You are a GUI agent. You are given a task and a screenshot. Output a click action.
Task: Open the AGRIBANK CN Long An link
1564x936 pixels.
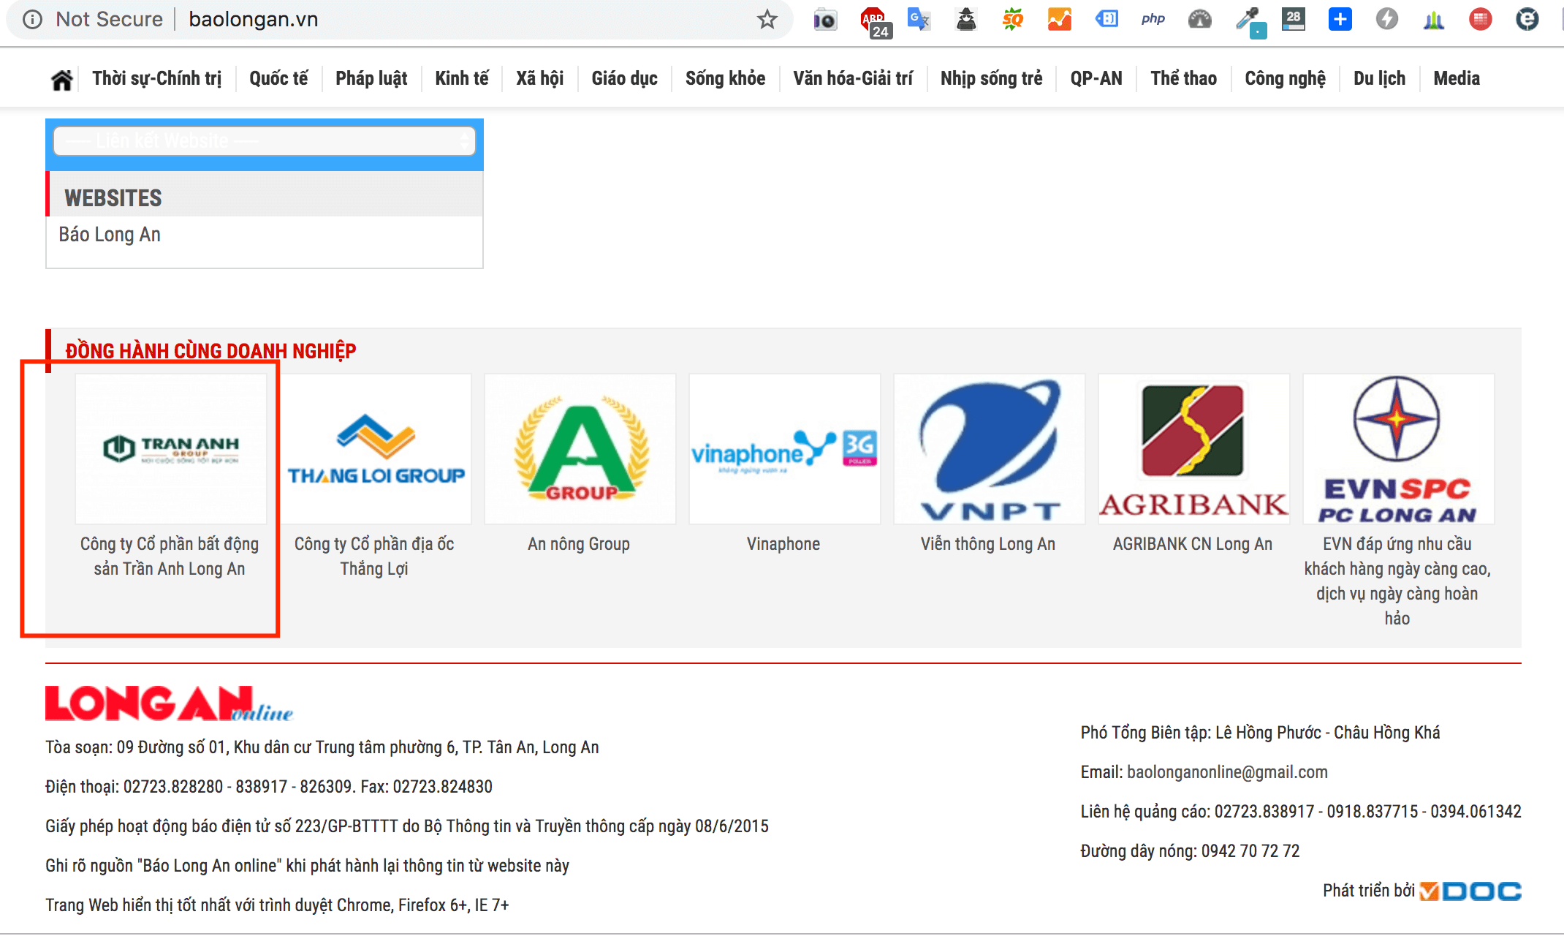1192,544
